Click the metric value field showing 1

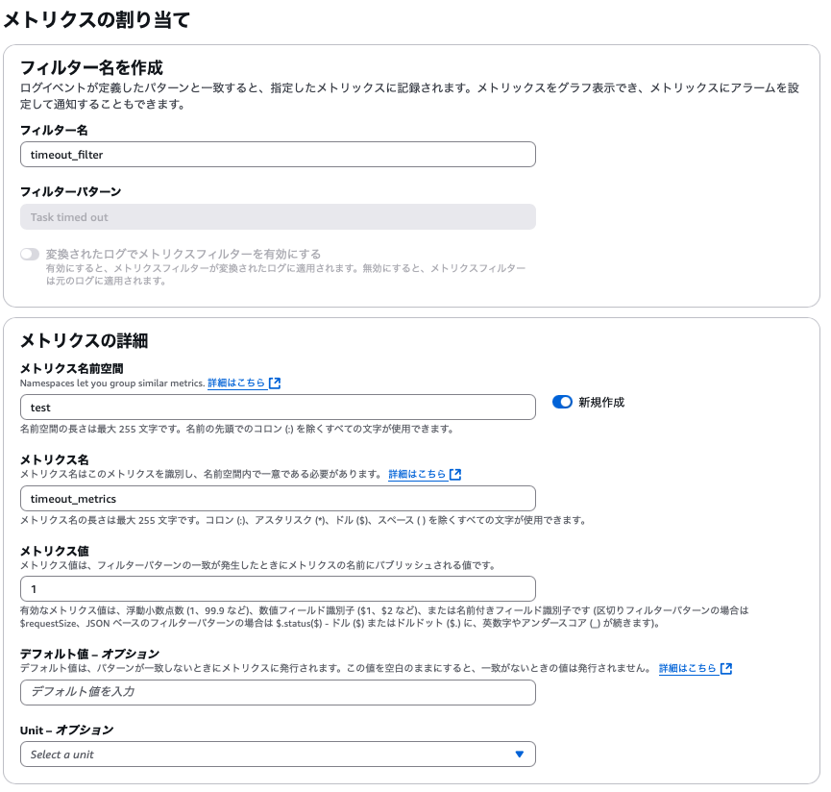click(x=278, y=588)
